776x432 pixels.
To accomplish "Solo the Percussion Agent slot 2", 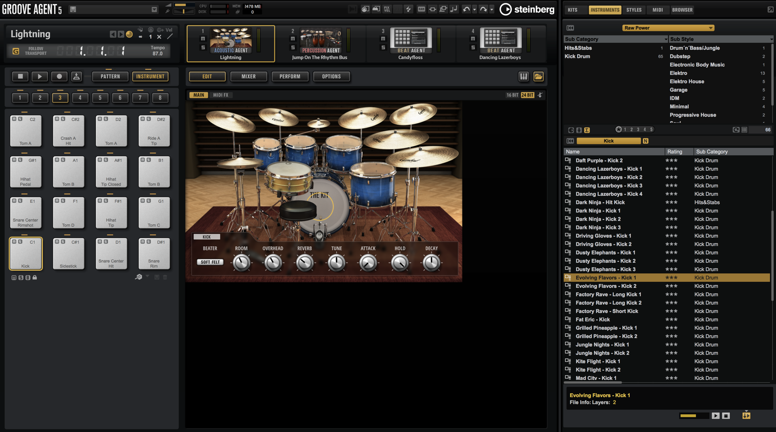I will click(293, 48).
